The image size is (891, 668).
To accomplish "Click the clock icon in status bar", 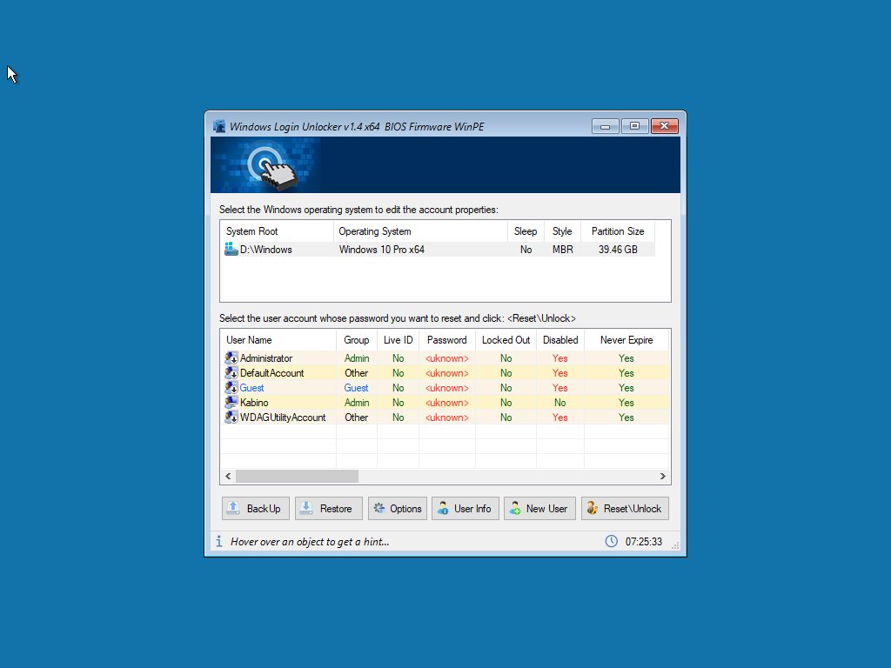I will [x=612, y=541].
